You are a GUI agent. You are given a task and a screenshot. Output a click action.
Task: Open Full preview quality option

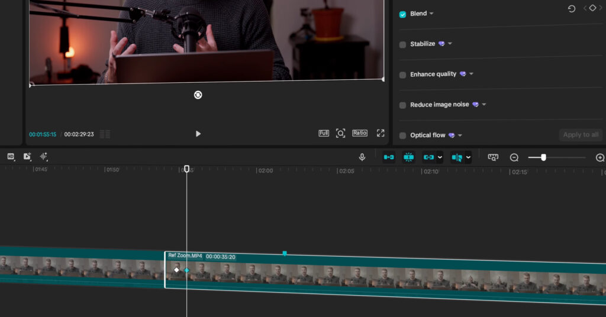click(324, 133)
